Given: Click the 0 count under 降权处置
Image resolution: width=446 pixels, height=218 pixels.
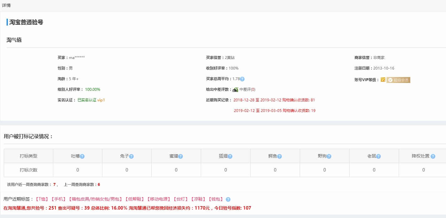Looking at the screenshot, I should [x=424, y=170].
